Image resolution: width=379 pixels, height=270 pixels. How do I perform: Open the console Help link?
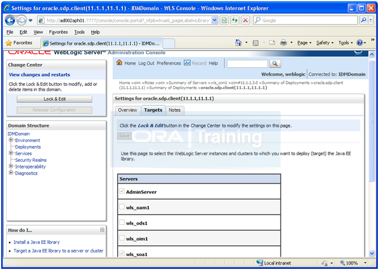(213, 63)
